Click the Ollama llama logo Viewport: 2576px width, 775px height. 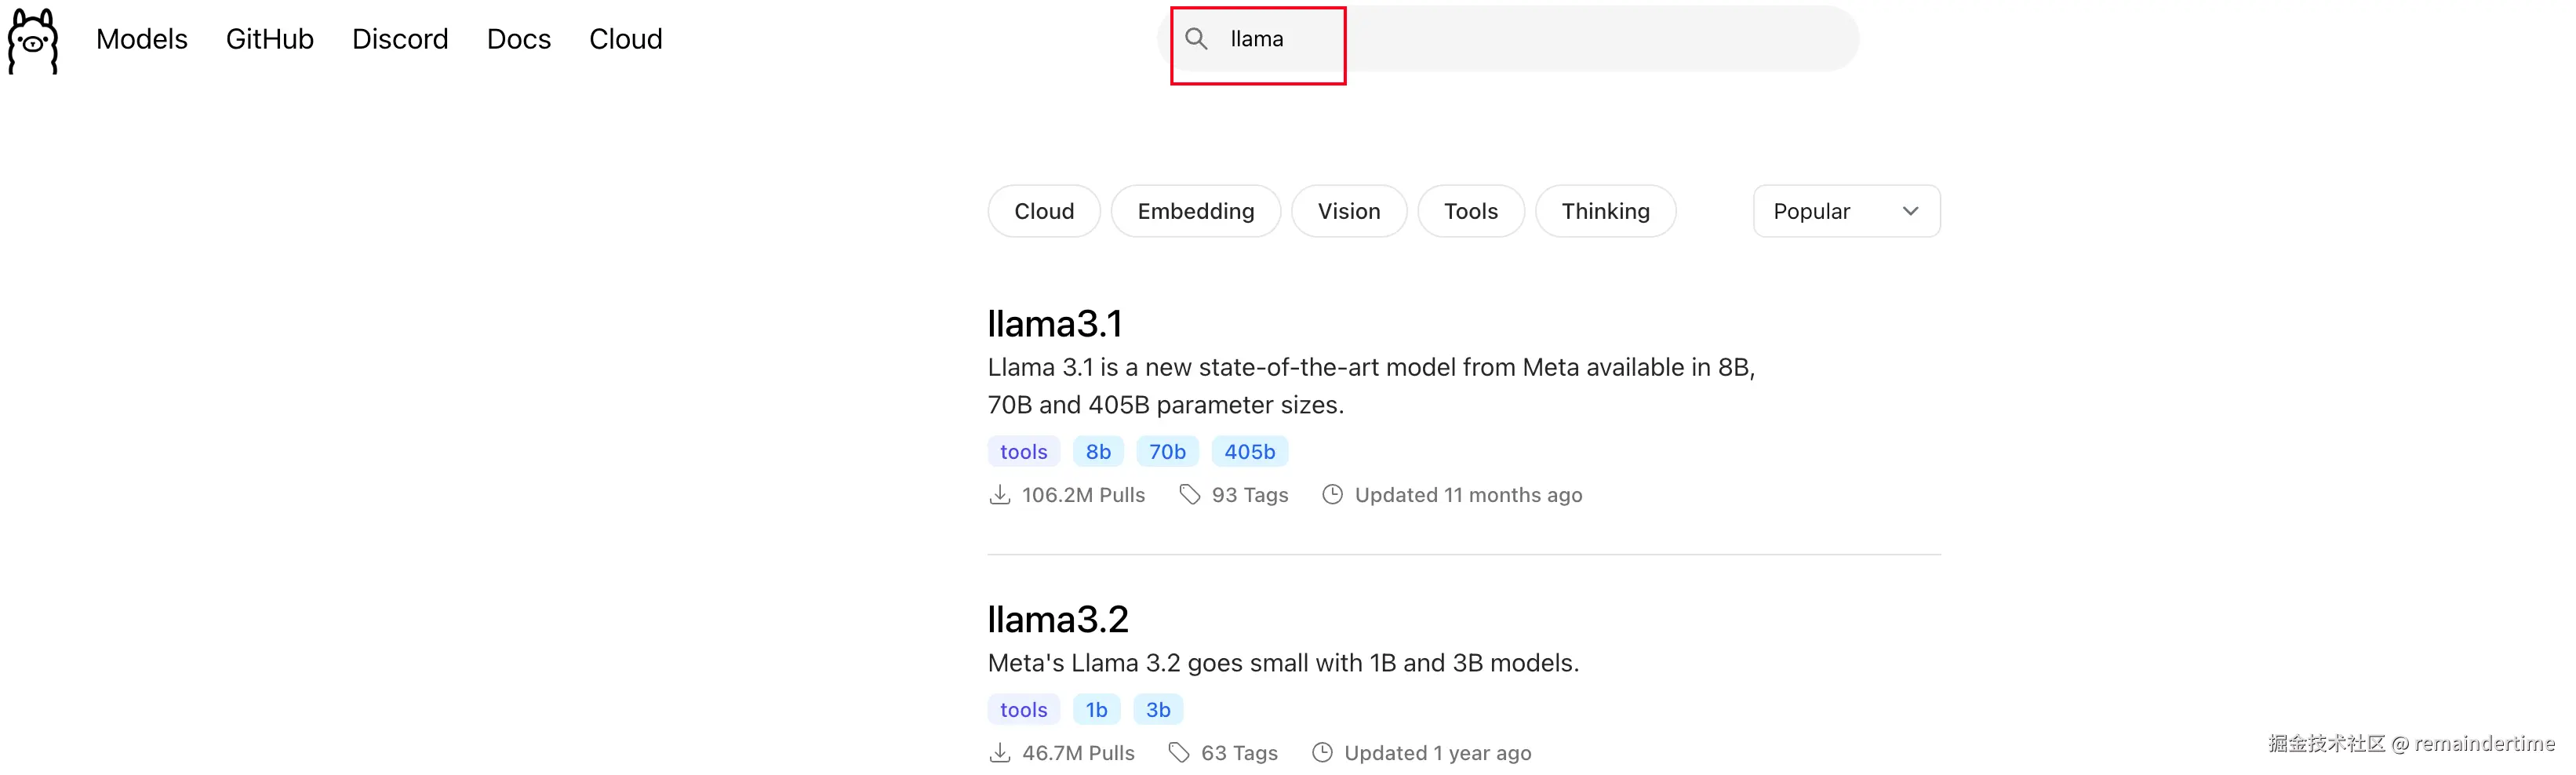click(x=33, y=41)
